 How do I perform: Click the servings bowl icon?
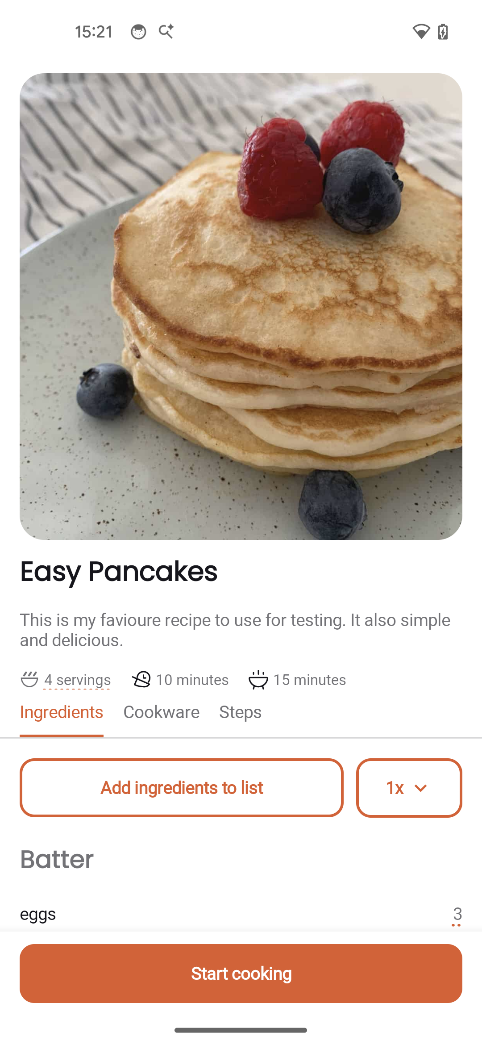pos(28,679)
